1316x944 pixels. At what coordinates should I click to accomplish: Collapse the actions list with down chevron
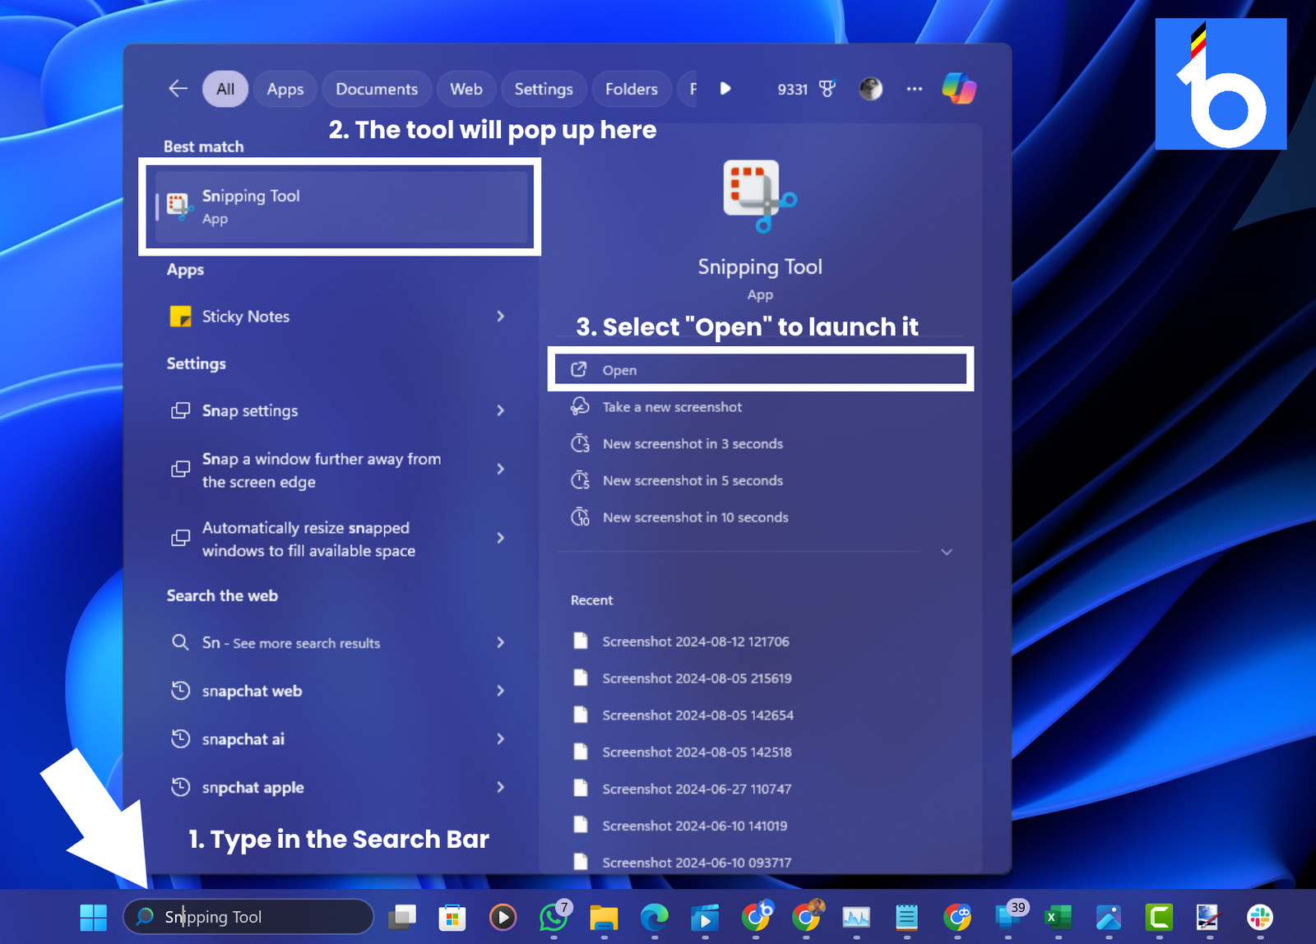click(x=947, y=552)
